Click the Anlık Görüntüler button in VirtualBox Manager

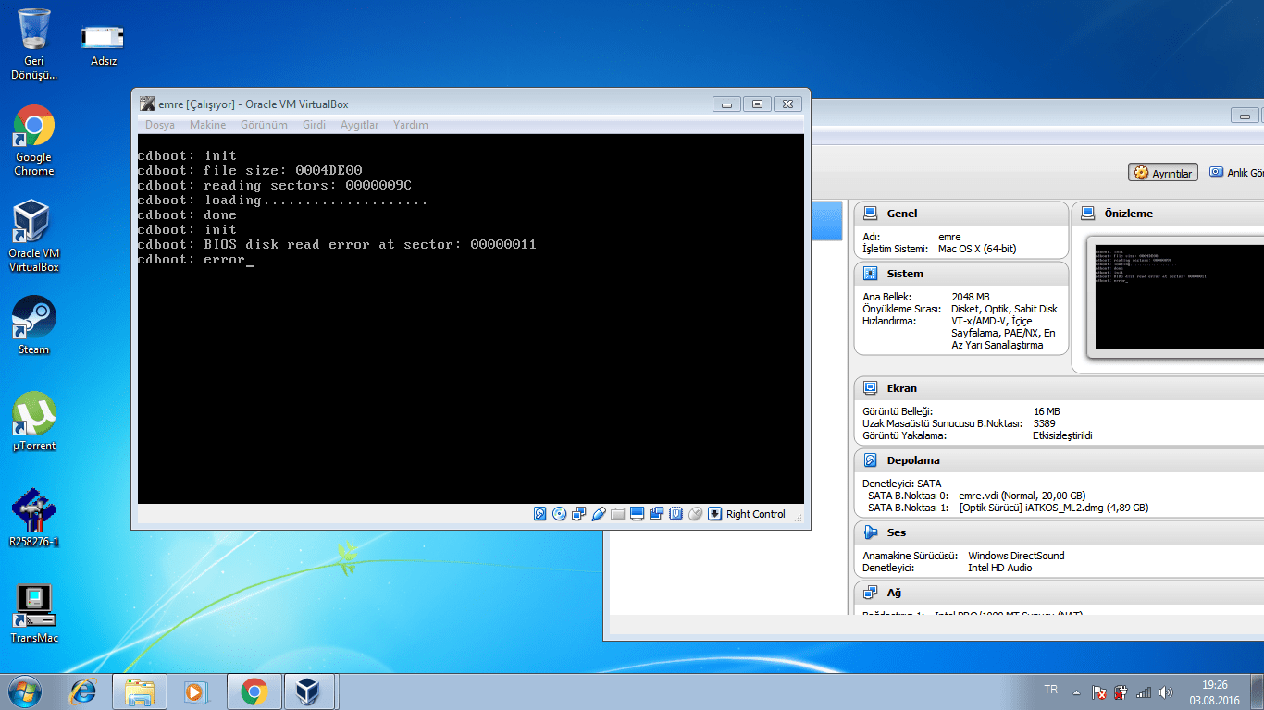tap(1235, 173)
